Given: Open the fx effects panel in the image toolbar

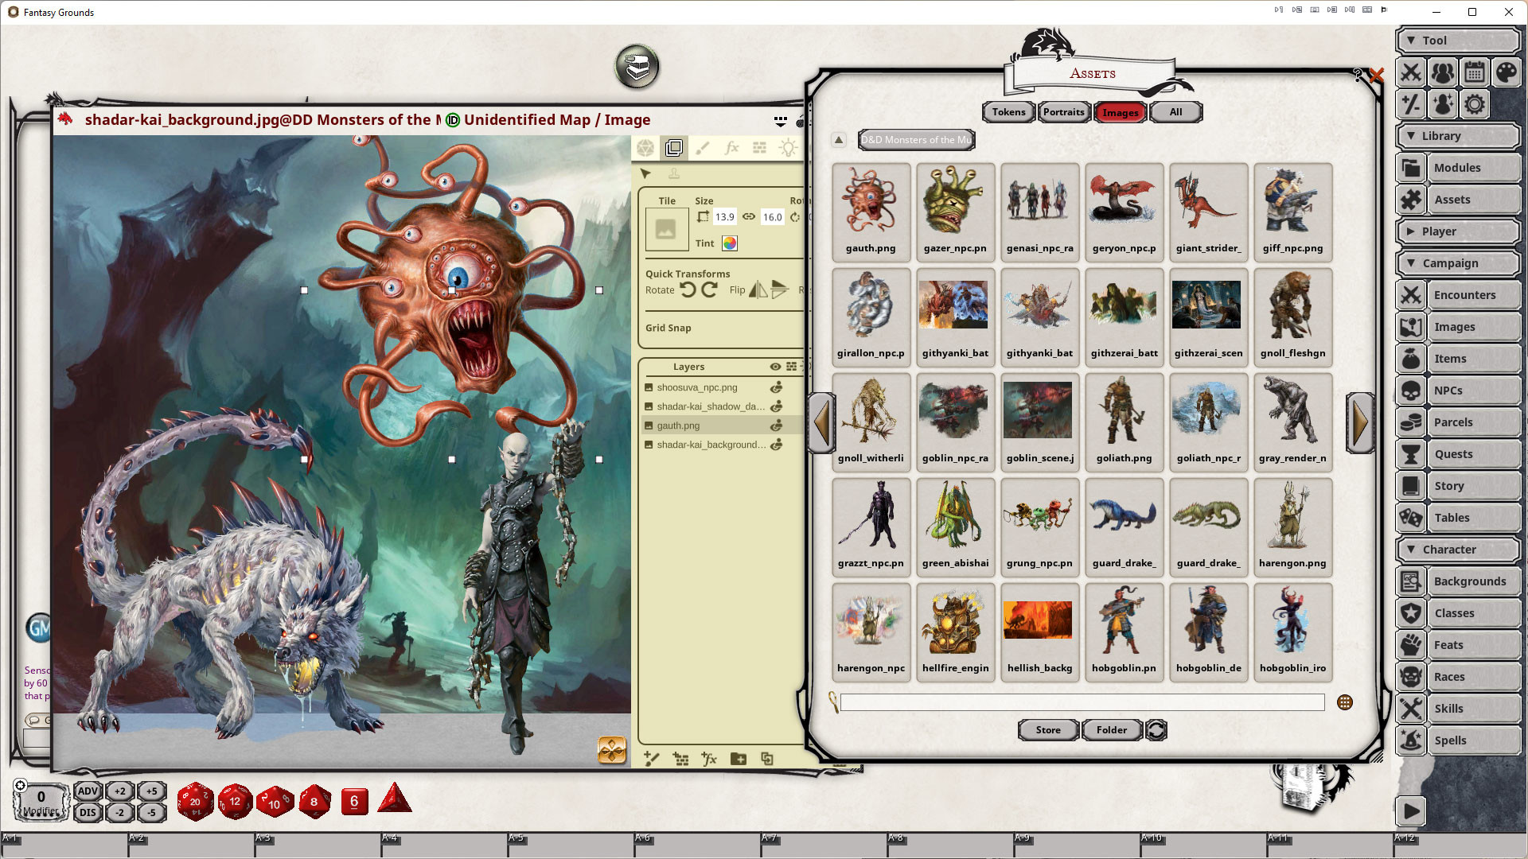Looking at the screenshot, I should (731, 148).
